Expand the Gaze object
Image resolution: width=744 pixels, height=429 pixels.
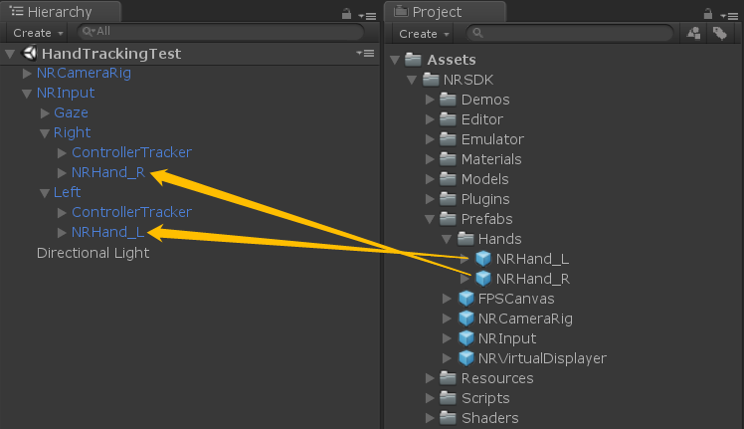(45, 112)
